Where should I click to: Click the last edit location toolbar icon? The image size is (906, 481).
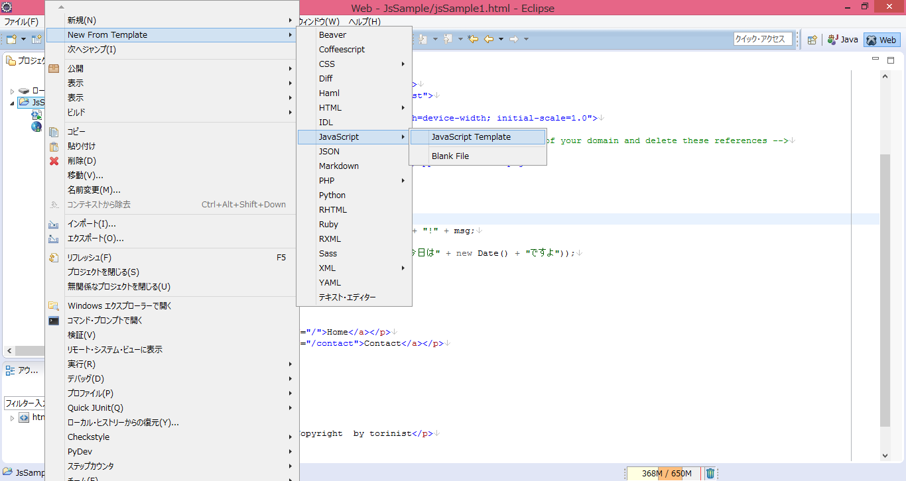[x=473, y=38]
